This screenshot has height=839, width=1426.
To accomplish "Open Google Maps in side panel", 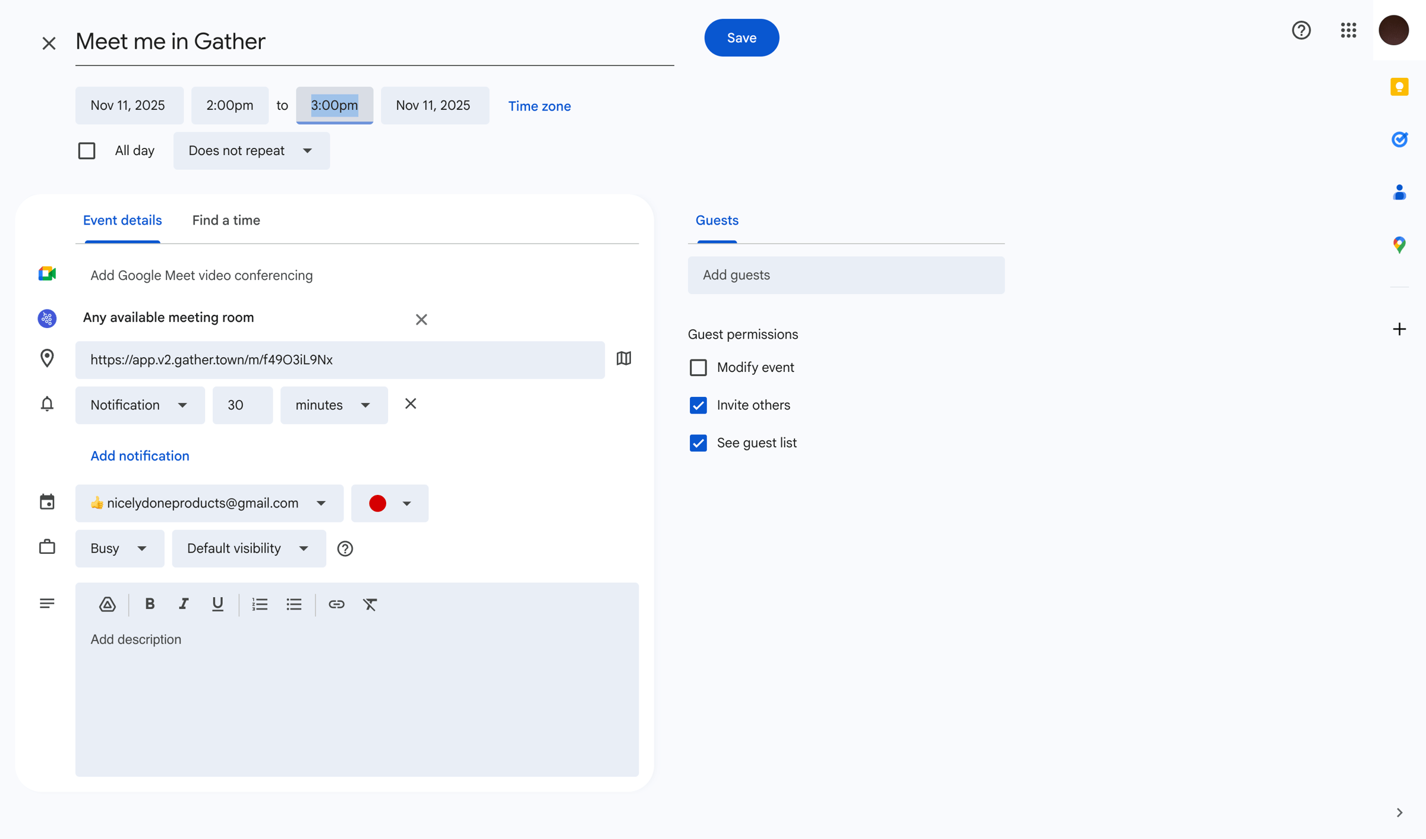I will [x=1399, y=244].
